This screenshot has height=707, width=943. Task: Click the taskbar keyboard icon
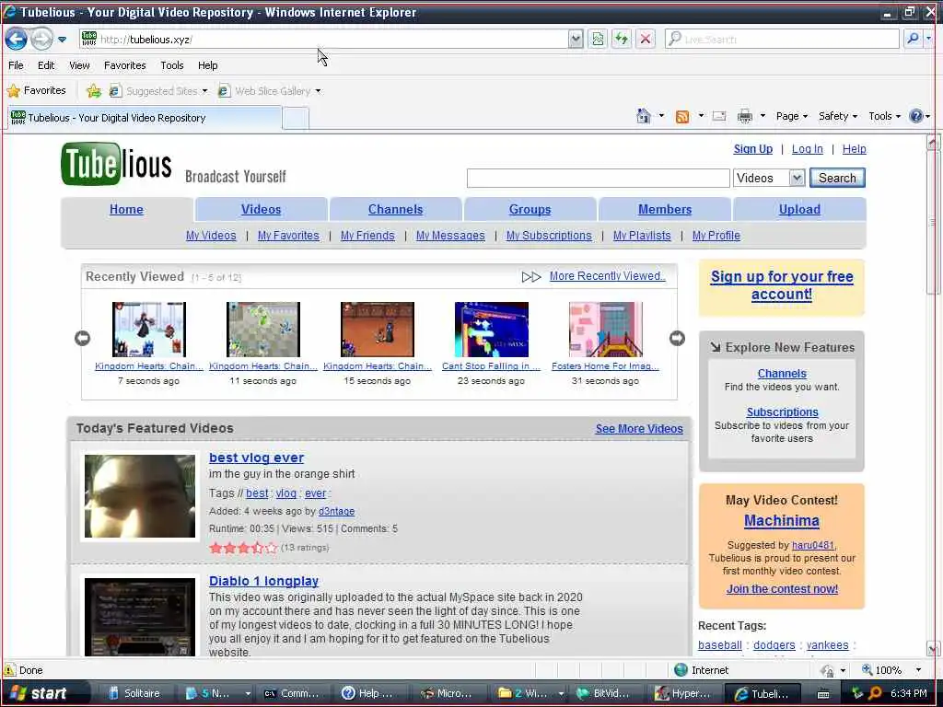(x=822, y=694)
